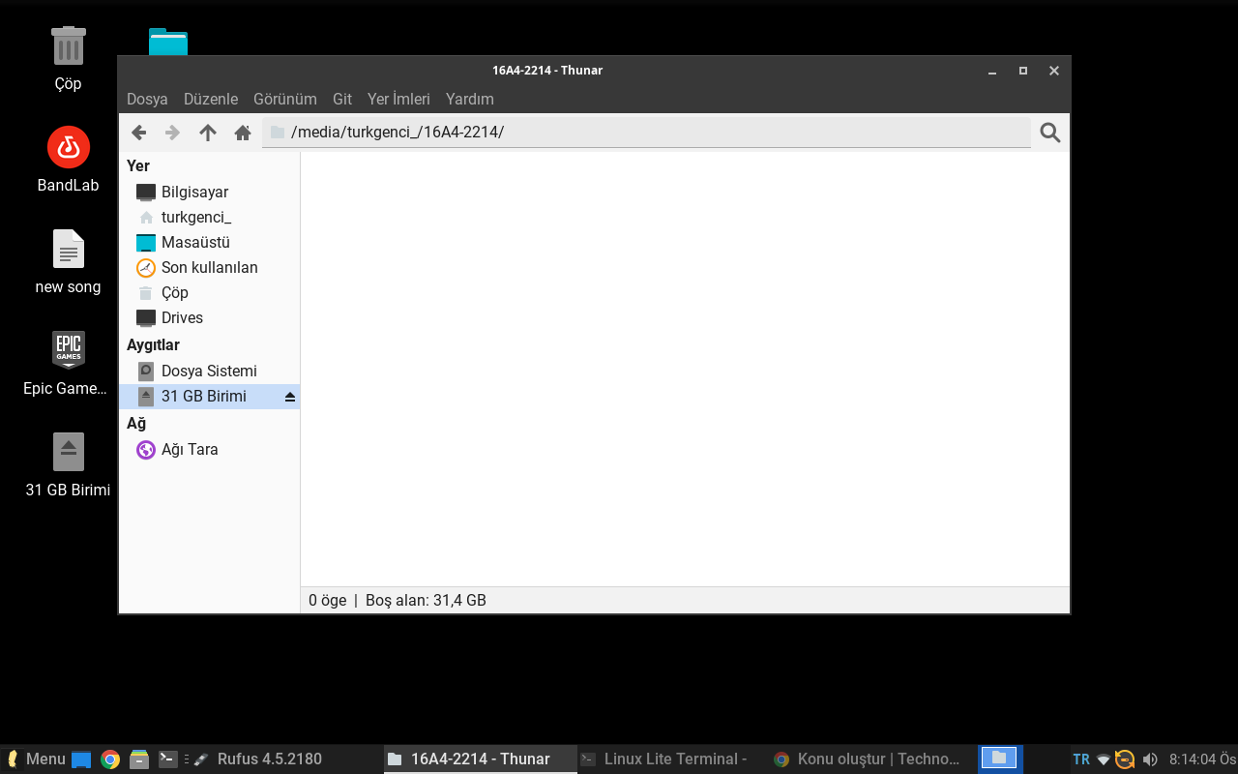
Task: Open the update notifier tray icon
Action: coord(1125,759)
